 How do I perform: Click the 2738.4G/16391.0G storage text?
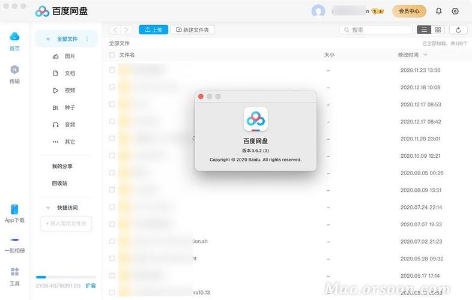tap(58, 286)
